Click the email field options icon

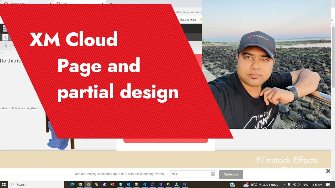(x=213, y=174)
